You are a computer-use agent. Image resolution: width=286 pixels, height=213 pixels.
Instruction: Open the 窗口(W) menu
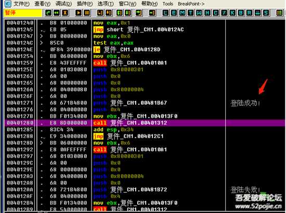pos(127,4)
